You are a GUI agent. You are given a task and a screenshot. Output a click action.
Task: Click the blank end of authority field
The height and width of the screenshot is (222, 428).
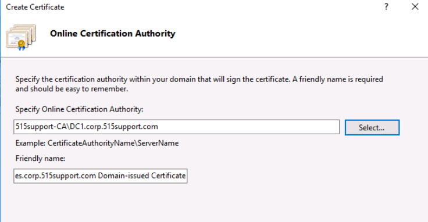pos(248,127)
